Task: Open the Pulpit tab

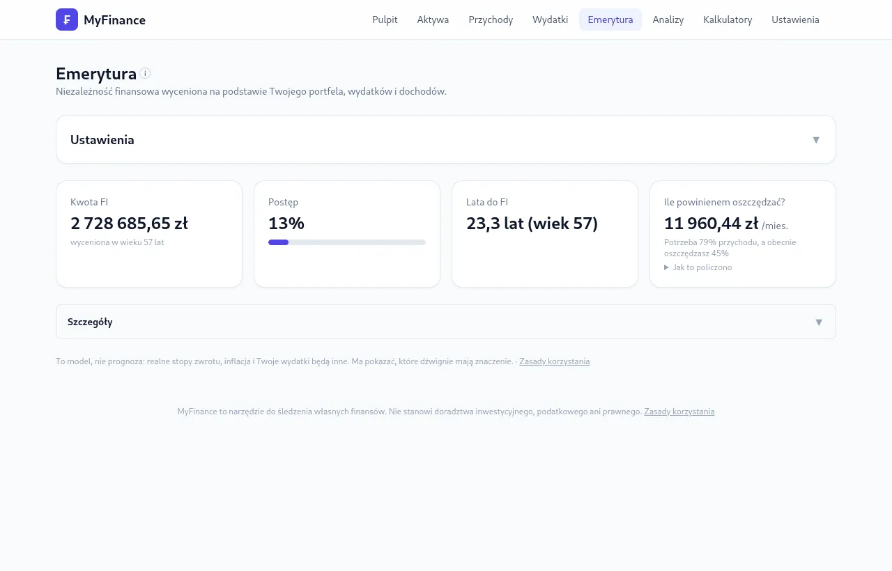Action: coord(385,19)
